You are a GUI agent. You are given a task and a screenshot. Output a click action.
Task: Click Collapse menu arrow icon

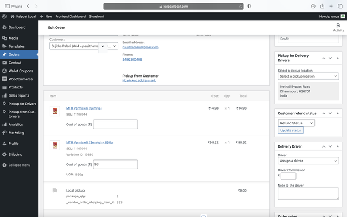click(4, 165)
